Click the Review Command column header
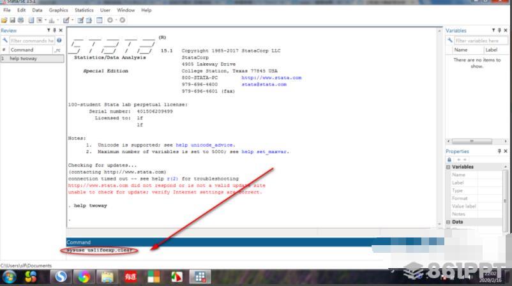512x286 pixels. 31,50
